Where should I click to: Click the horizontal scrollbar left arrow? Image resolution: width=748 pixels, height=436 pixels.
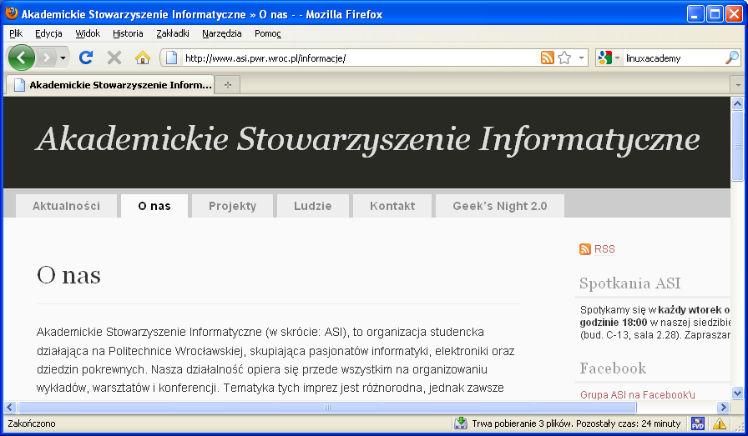(10, 408)
